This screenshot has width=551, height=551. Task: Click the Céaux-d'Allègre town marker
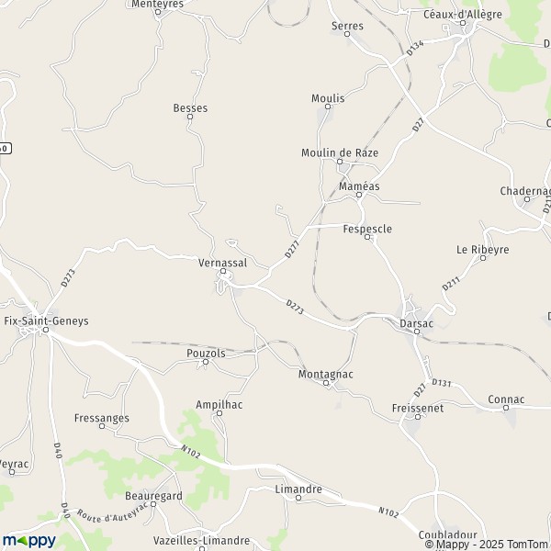click(463, 23)
